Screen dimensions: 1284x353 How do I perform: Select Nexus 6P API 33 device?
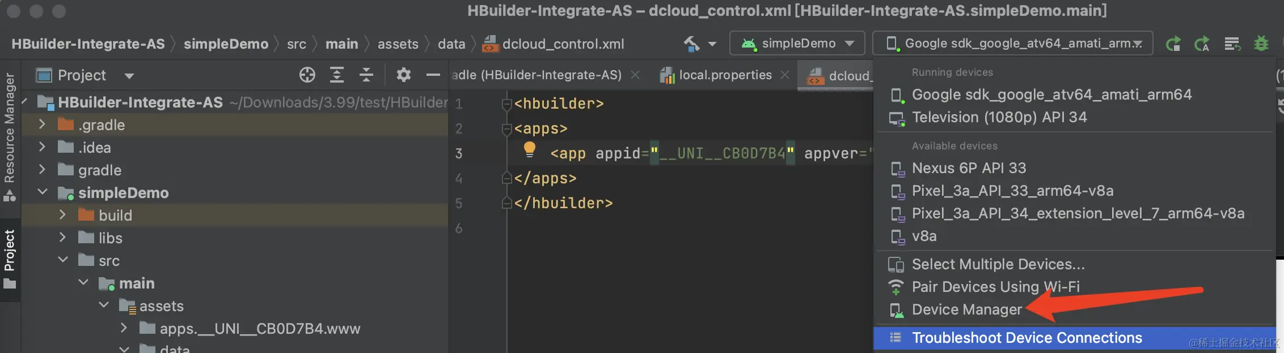[1075, 168]
